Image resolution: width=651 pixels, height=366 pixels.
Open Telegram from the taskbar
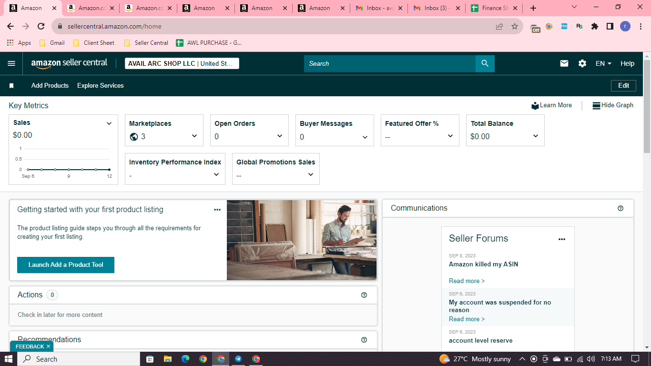click(238, 359)
